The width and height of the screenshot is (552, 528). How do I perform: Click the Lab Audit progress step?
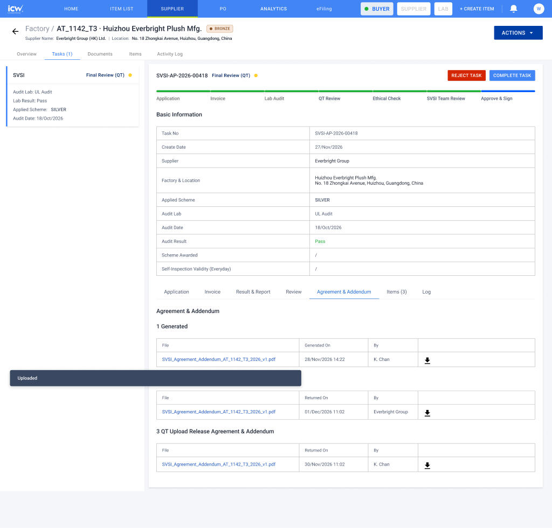point(274,99)
